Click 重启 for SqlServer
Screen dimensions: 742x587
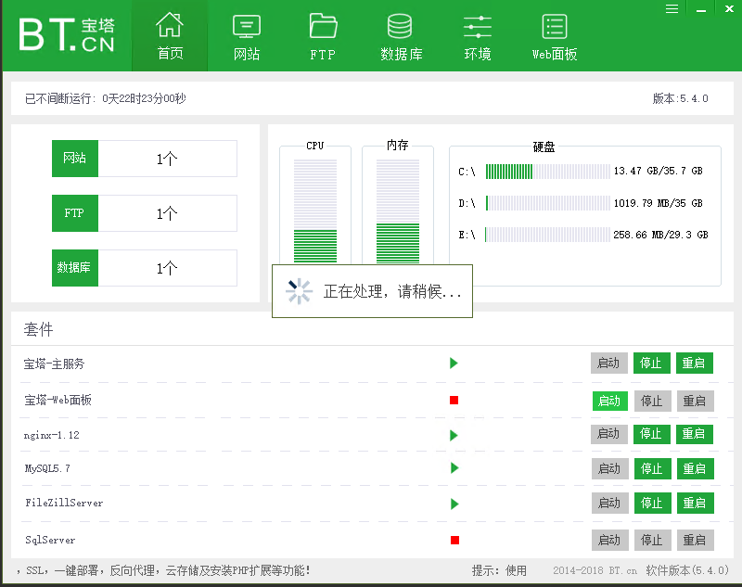(x=695, y=541)
